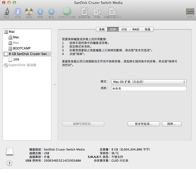Screen dimensions: 196x169
Task: Switch to the Restore (恢复) tab
Action: click(148, 29)
